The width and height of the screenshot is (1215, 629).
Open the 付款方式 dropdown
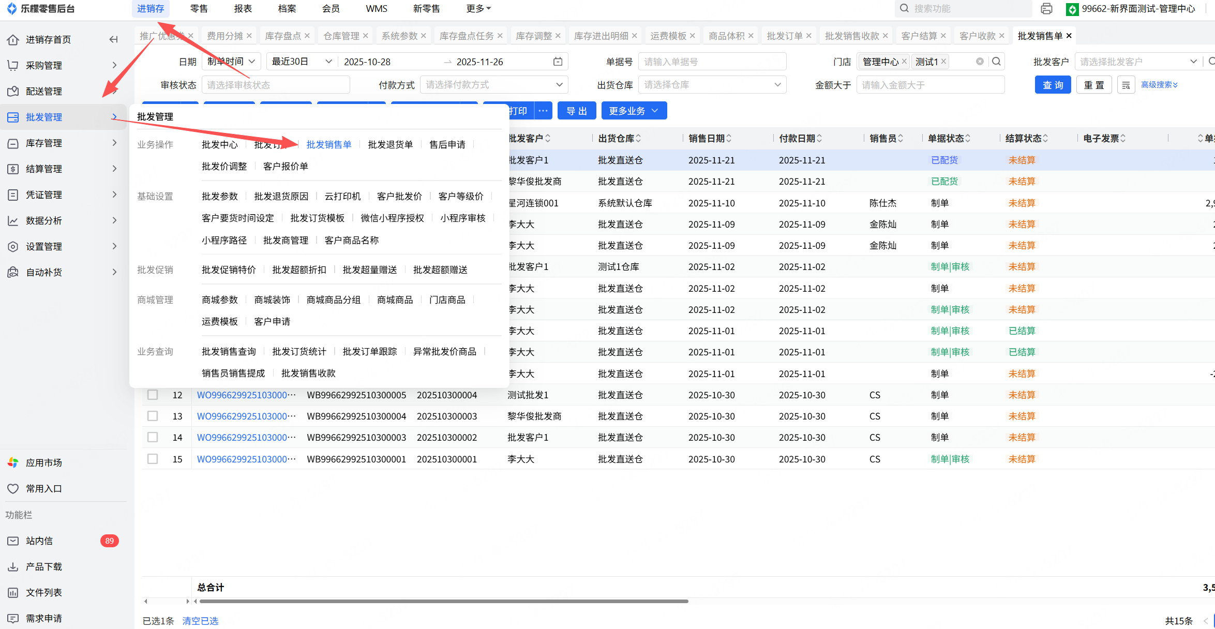pyautogui.click(x=494, y=85)
